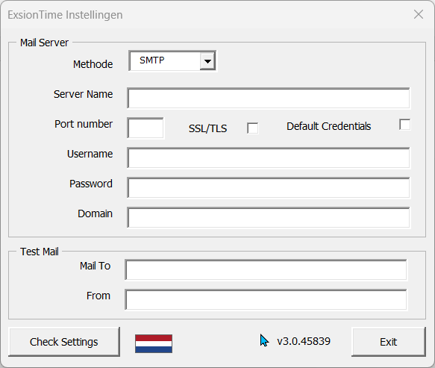Enable the SSL/TLS checkbox
This screenshot has height=368, width=435.
tap(252, 128)
